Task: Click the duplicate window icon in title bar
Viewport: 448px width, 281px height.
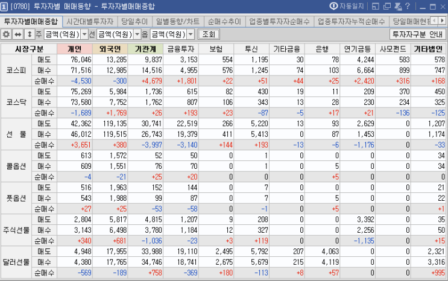Action: (x=387, y=6)
